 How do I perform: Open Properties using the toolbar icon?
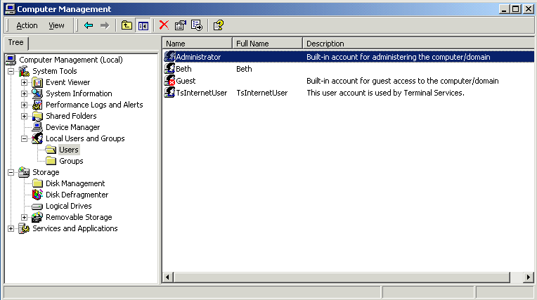[x=181, y=25]
